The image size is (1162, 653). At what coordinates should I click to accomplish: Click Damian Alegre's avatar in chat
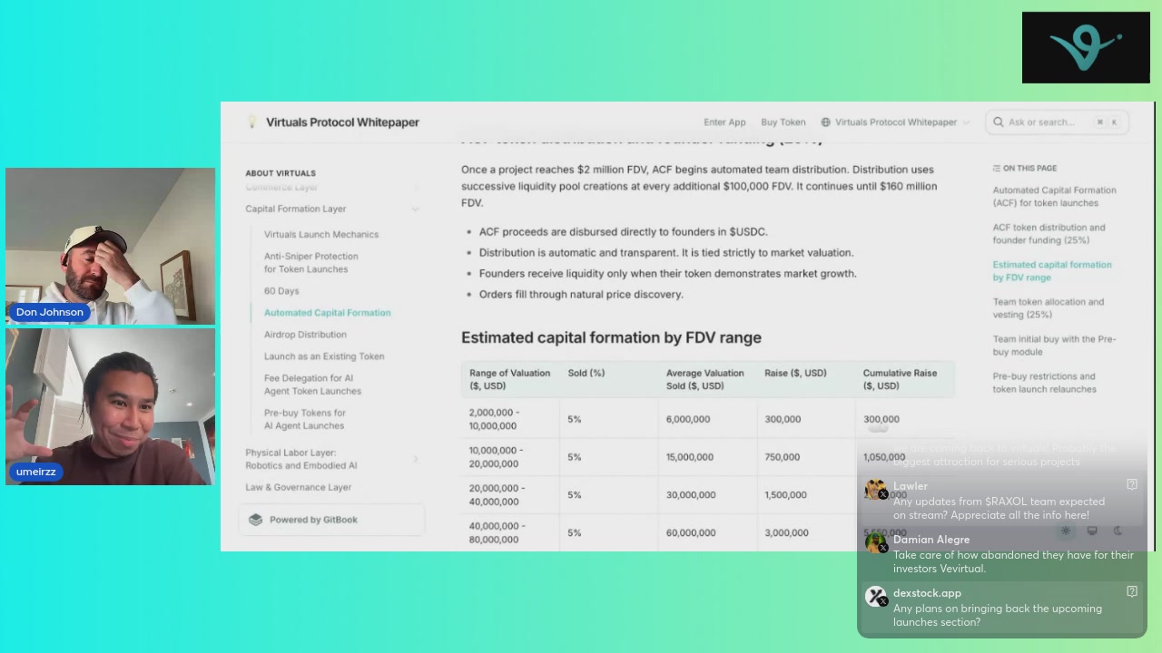click(x=875, y=543)
